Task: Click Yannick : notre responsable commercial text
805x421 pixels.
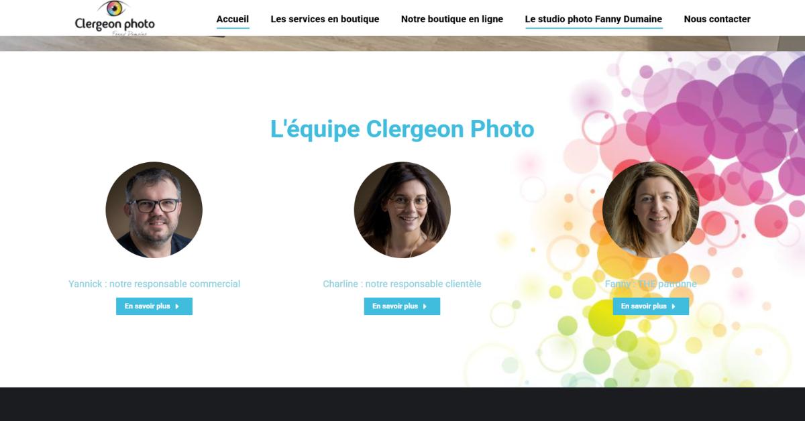Action: (154, 284)
